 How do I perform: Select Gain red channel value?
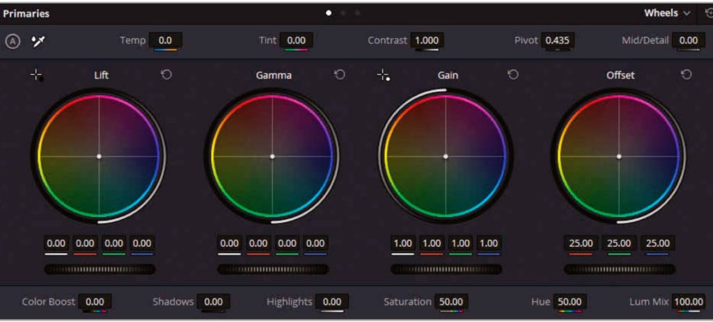[432, 243]
